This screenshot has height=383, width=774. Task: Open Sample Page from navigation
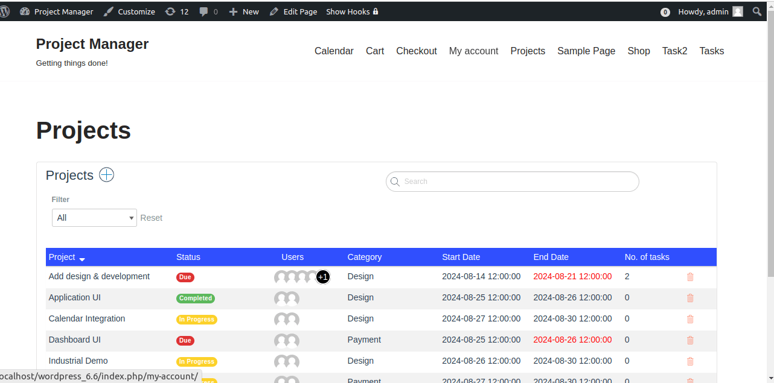tap(586, 51)
